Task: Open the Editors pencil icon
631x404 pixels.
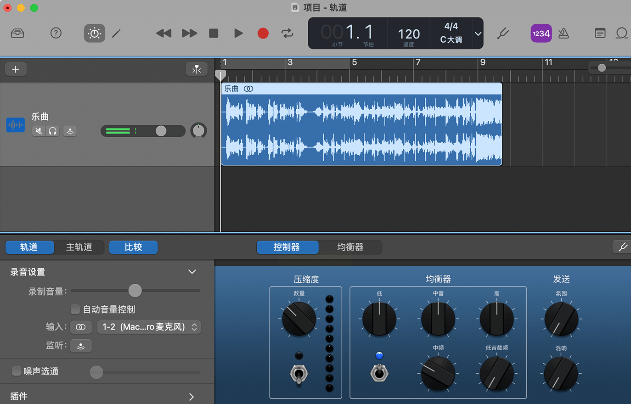Action: (x=116, y=33)
